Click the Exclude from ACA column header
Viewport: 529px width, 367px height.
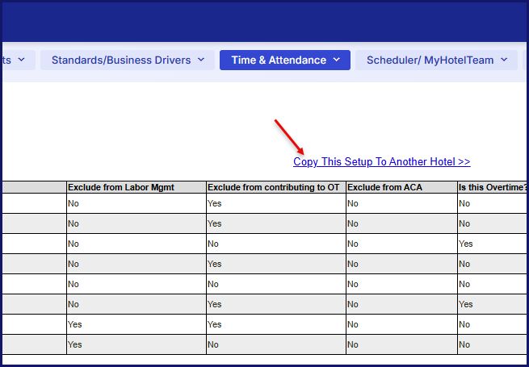click(x=384, y=188)
